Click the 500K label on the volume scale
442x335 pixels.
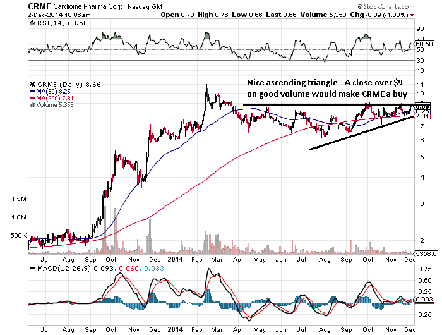coord(18,235)
